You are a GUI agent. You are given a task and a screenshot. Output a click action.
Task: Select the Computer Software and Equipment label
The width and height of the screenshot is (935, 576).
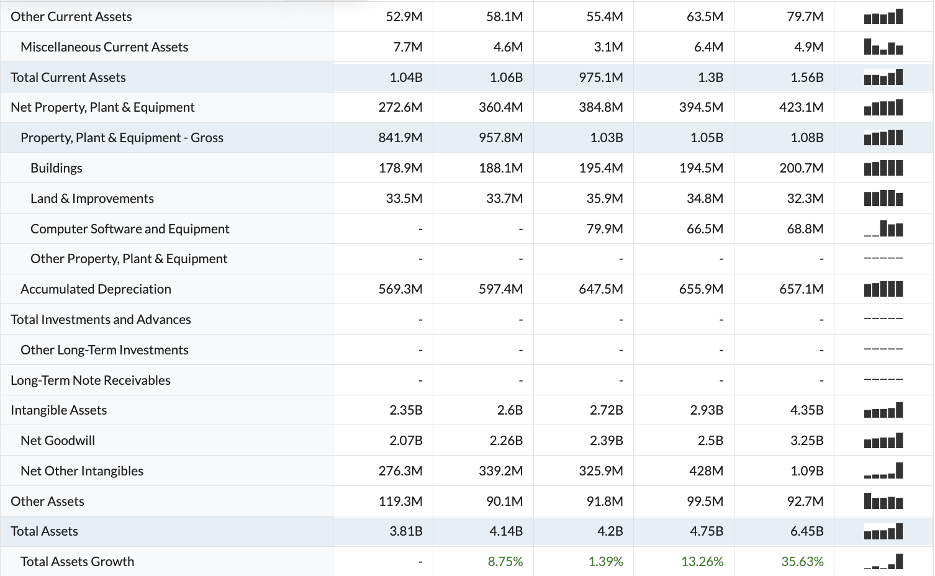coord(130,229)
